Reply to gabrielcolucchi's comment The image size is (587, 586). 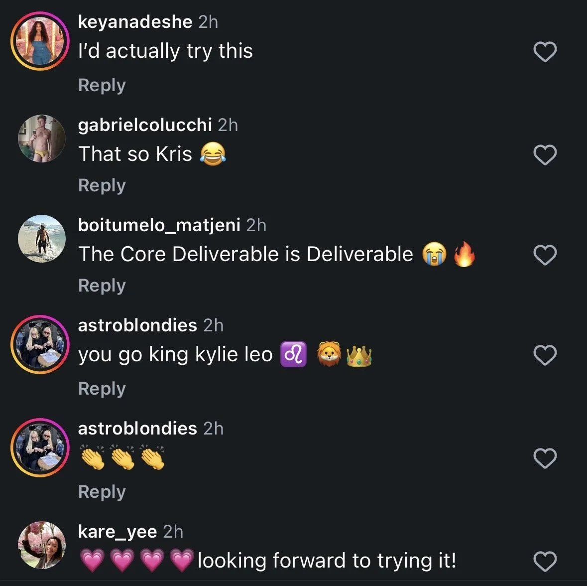point(102,186)
